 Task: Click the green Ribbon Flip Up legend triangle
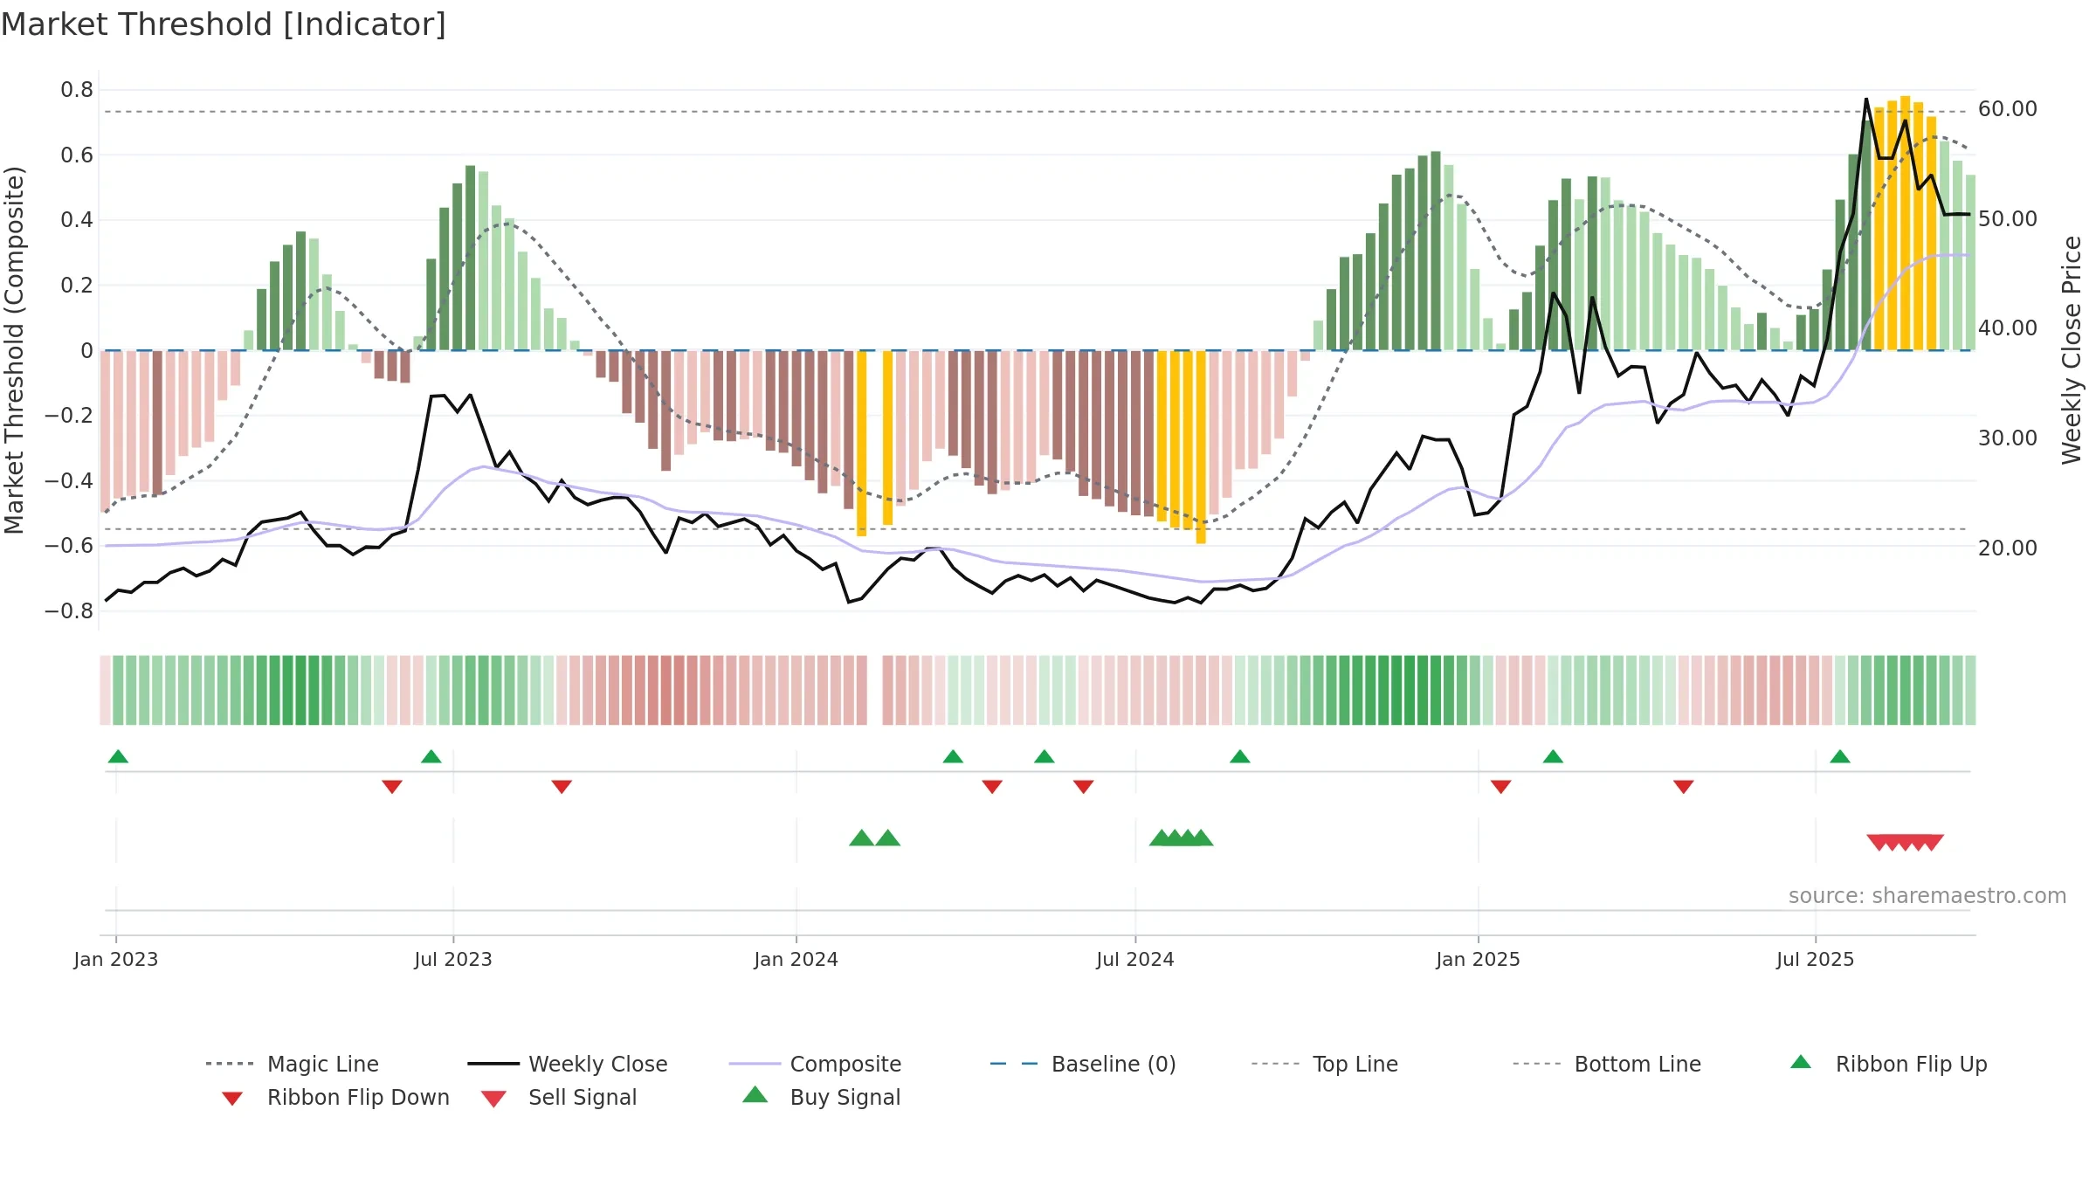pos(1801,1062)
